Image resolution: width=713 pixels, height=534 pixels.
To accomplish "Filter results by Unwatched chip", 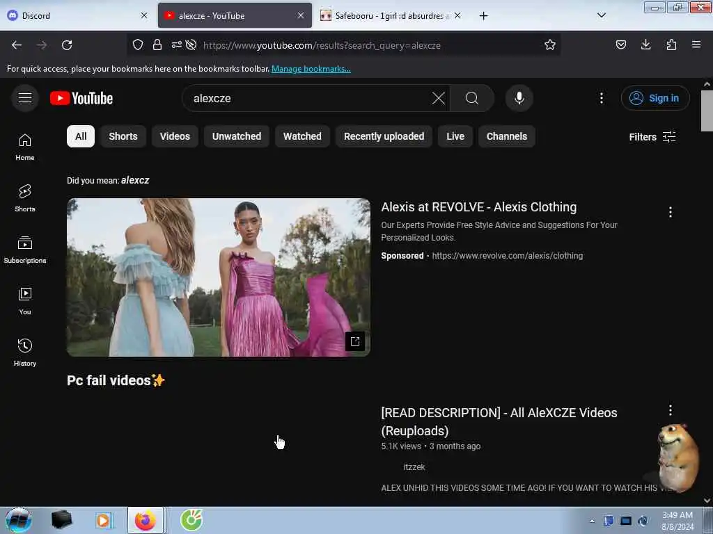I will click(x=237, y=136).
